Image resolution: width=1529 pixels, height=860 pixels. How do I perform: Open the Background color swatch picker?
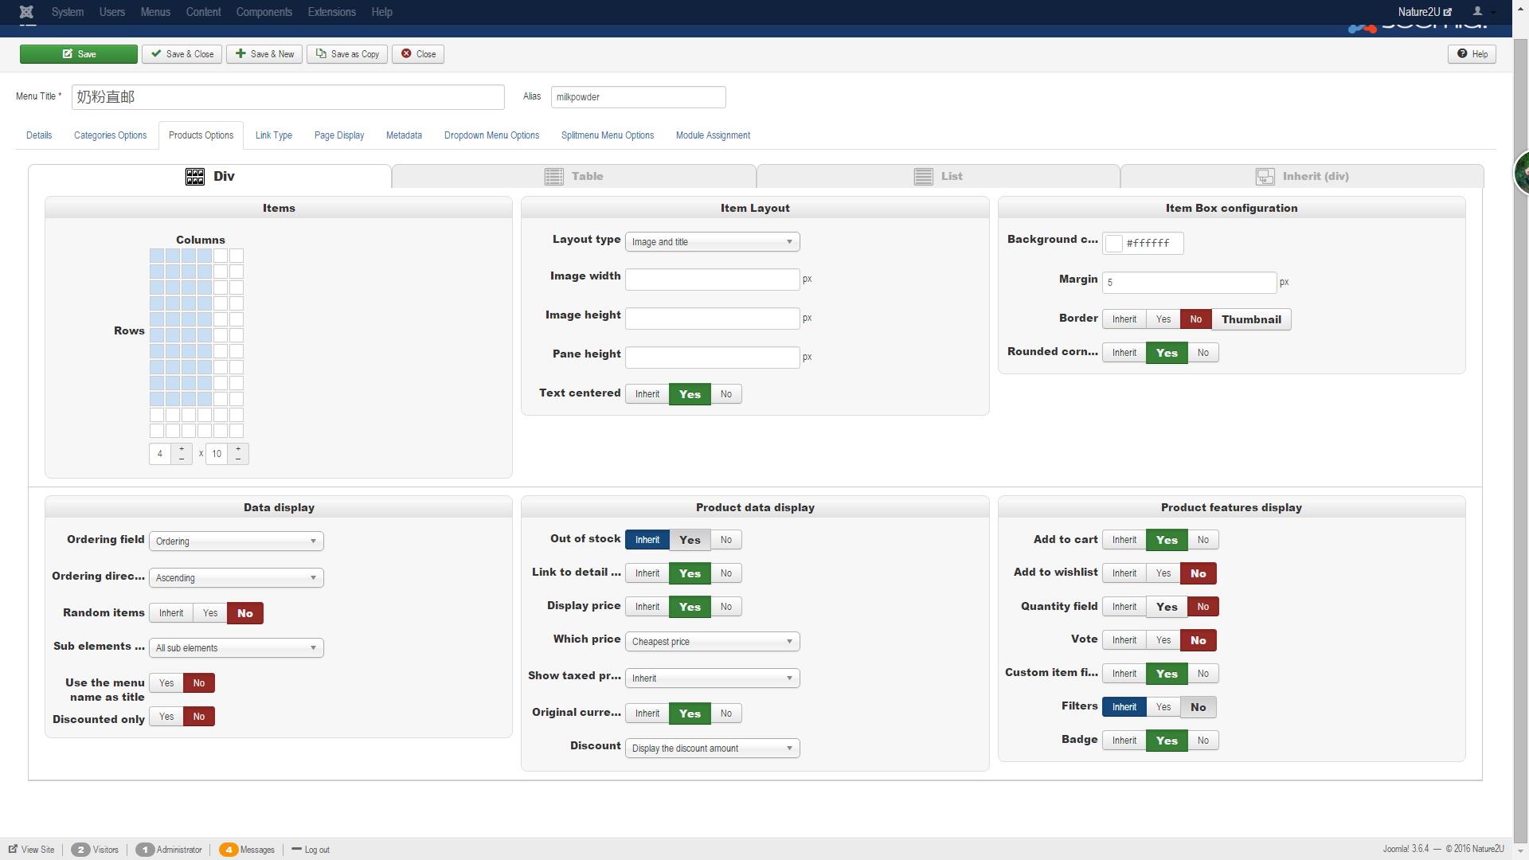click(1114, 244)
